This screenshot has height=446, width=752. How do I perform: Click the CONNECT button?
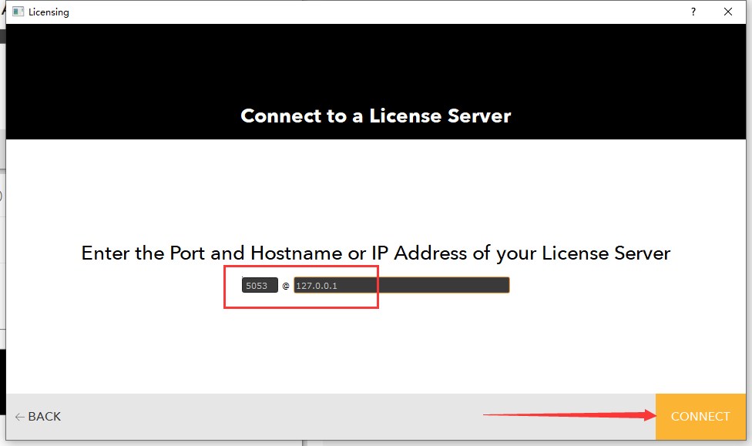[700, 416]
